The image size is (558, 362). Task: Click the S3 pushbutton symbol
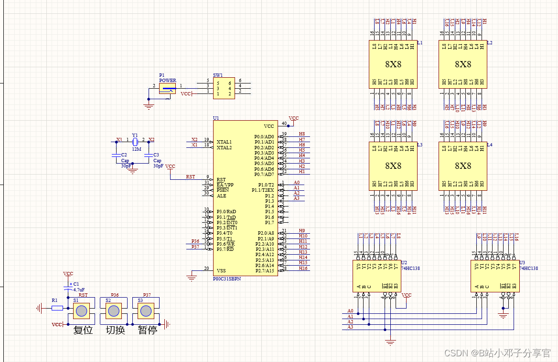pos(146,311)
